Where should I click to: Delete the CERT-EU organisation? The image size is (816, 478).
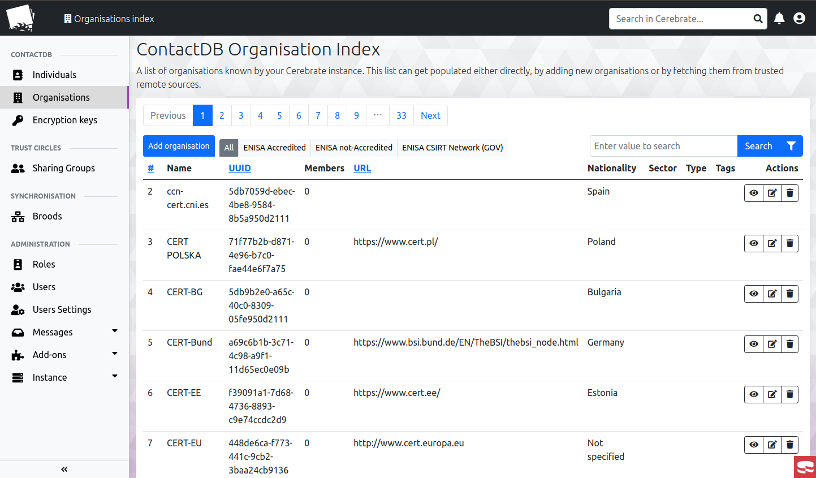790,445
